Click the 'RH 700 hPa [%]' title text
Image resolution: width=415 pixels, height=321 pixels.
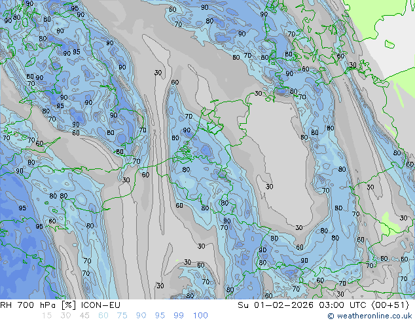pos(38,305)
